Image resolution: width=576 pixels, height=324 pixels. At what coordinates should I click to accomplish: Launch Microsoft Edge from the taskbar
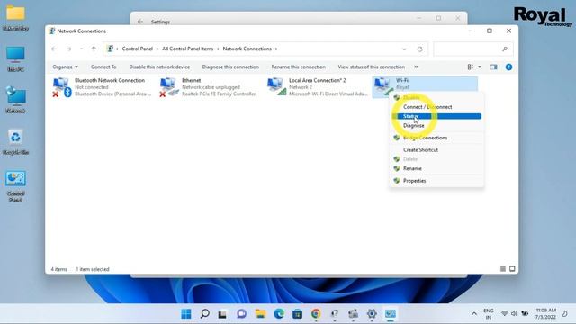[279, 314]
